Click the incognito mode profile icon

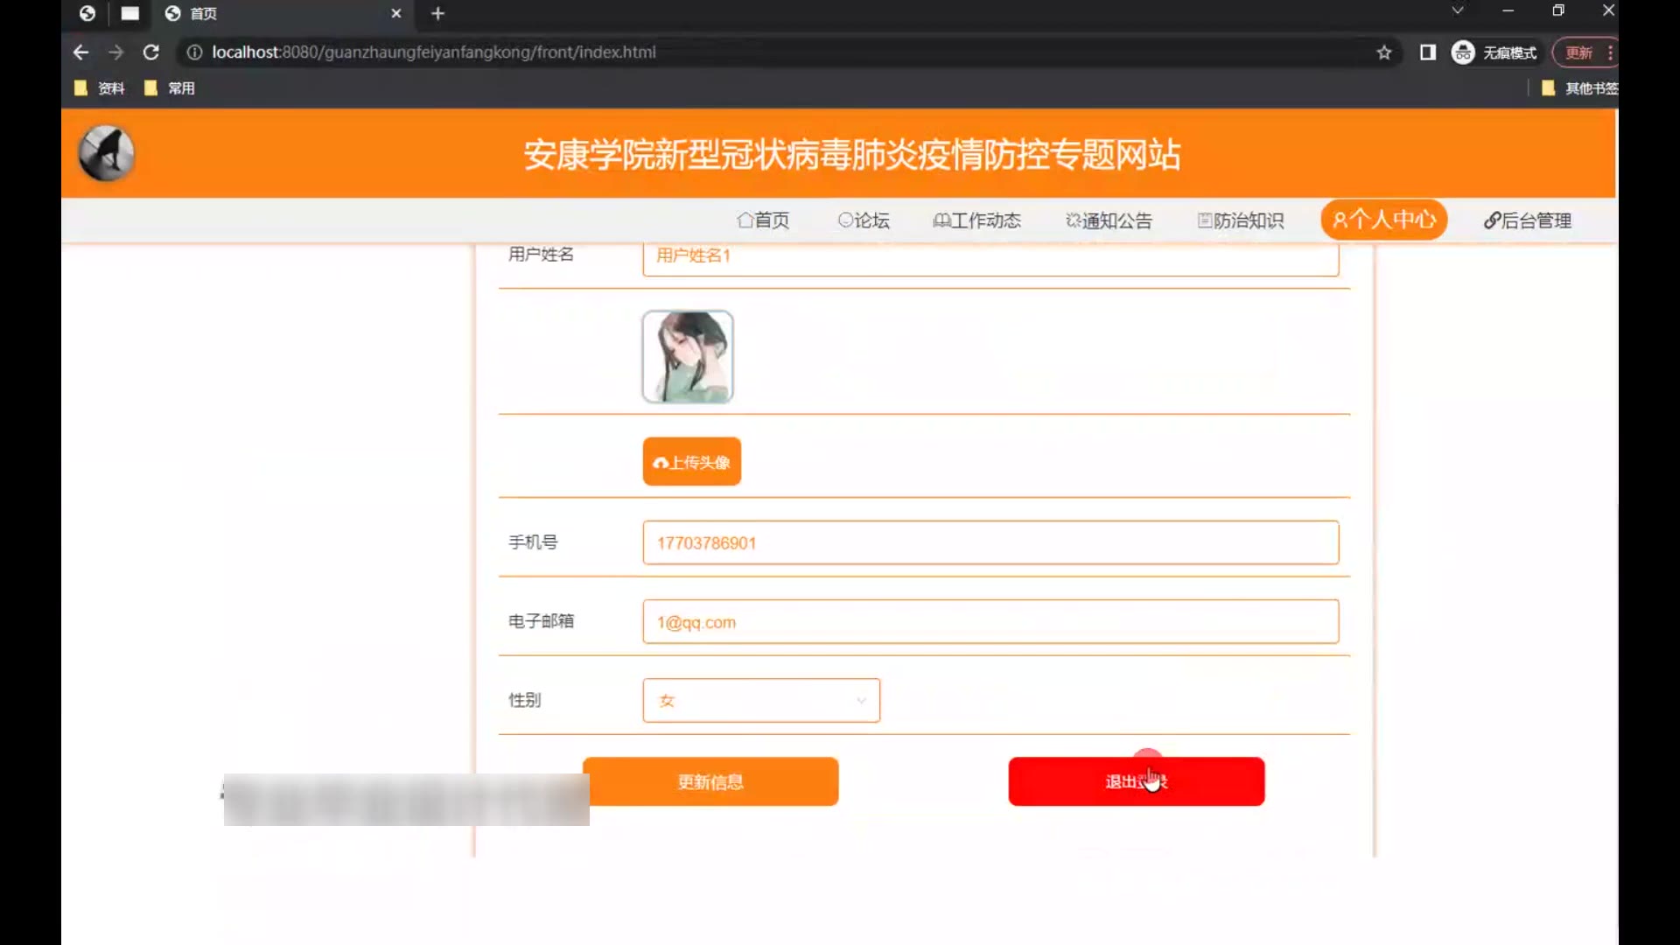(1462, 52)
